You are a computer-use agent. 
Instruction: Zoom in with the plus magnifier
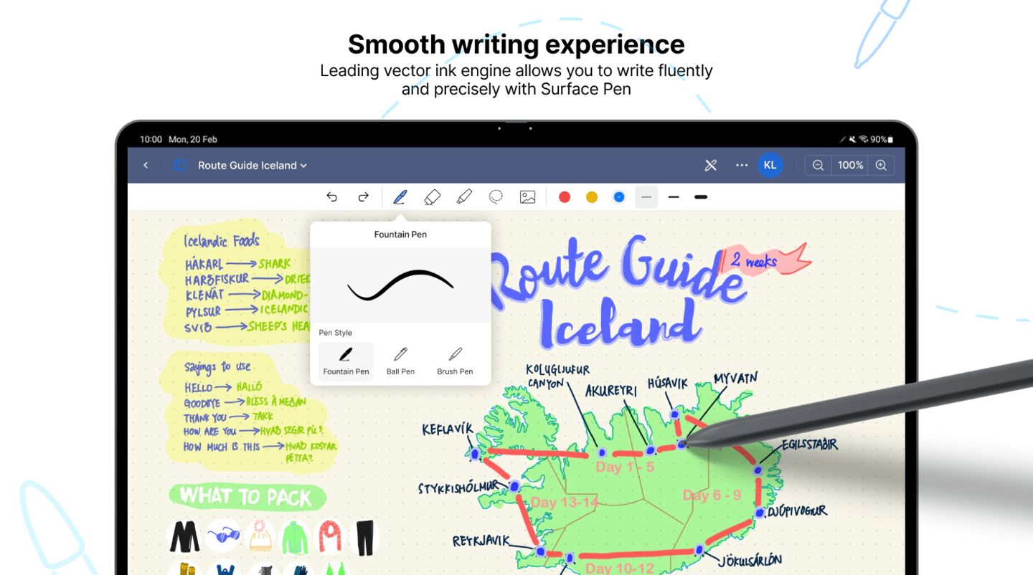point(881,166)
